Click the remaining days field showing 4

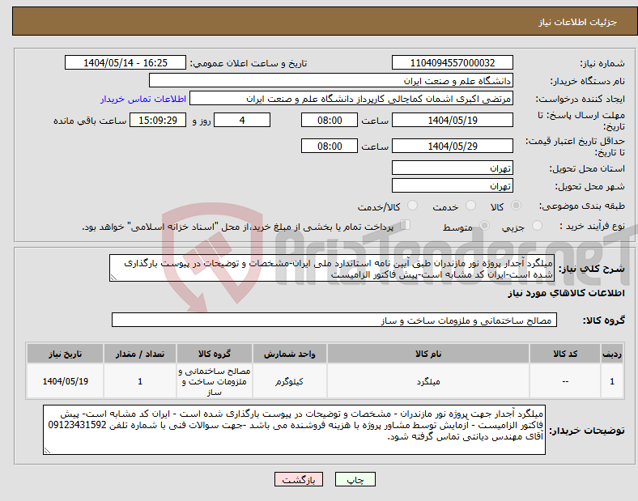pyautogui.click(x=242, y=120)
